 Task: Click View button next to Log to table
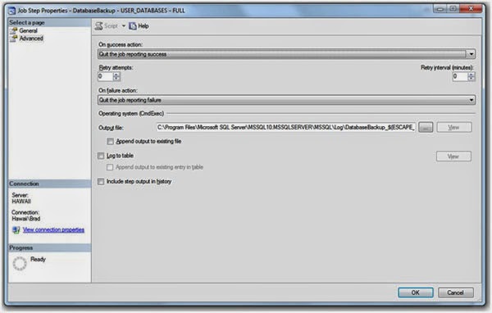453,156
